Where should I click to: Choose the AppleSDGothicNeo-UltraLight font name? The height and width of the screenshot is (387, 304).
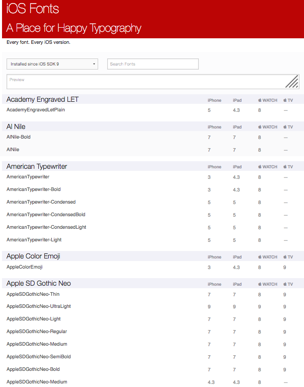pos(39,306)
